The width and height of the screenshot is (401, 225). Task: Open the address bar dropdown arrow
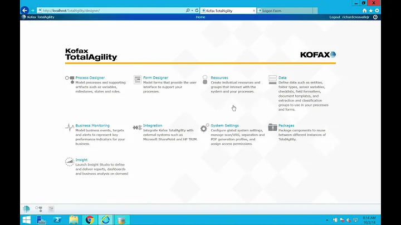pyautogui.click(x=192, y=11)
